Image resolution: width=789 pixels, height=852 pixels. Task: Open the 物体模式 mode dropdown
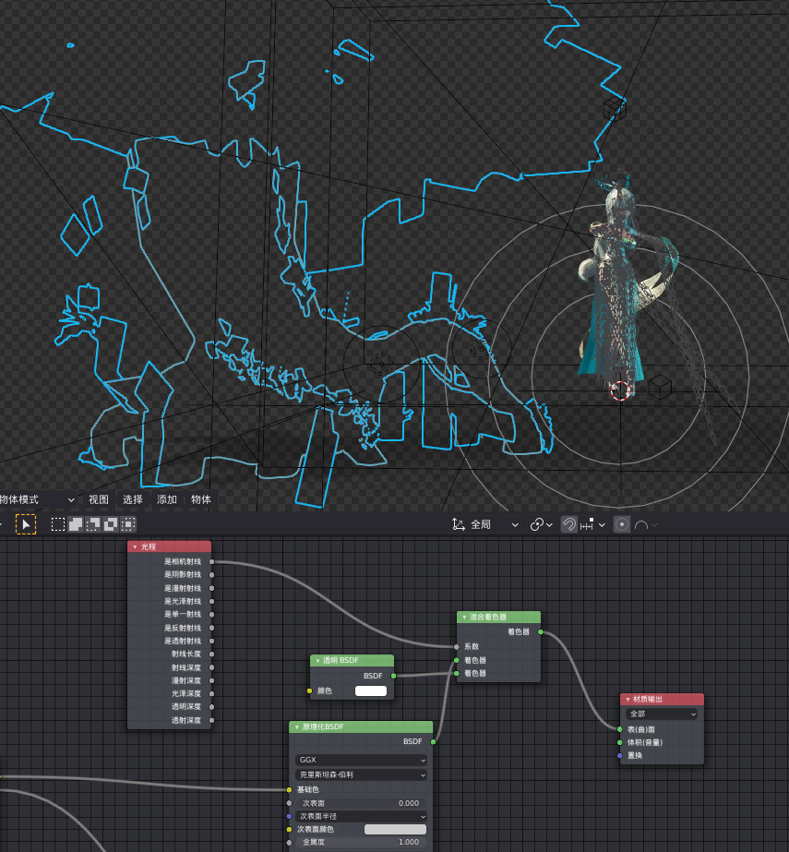38,499
